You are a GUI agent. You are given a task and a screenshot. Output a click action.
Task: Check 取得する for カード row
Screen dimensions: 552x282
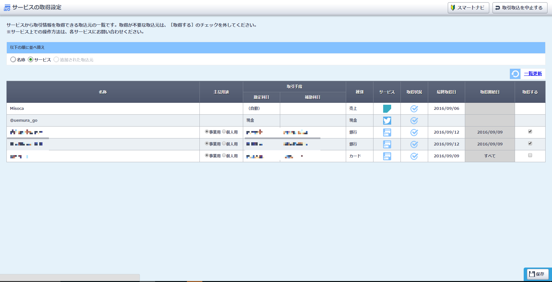(530, 155)
